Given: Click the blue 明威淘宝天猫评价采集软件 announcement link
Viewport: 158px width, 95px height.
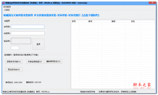Looking at the screenshot, I should (51, 15).
